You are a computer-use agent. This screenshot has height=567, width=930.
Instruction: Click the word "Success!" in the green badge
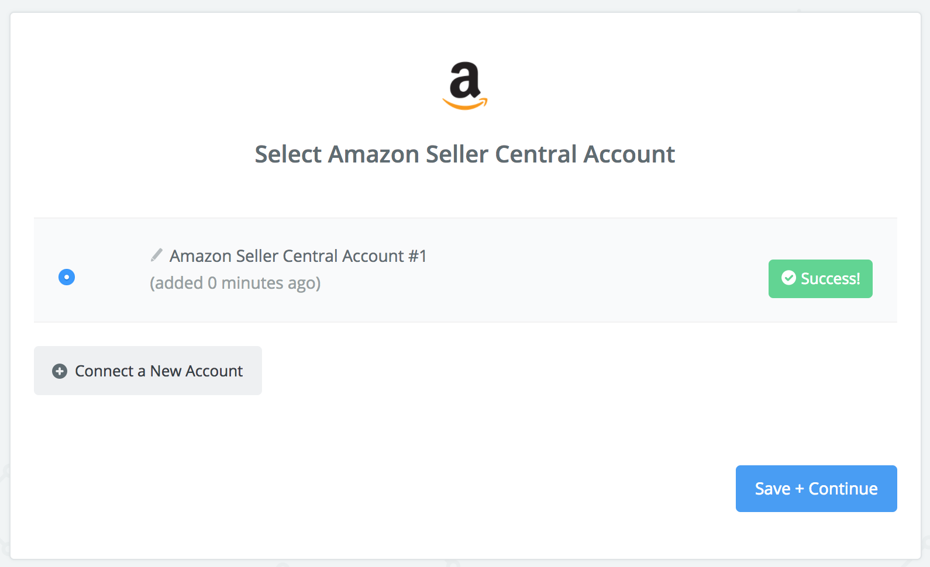click(x=830, y=279)
